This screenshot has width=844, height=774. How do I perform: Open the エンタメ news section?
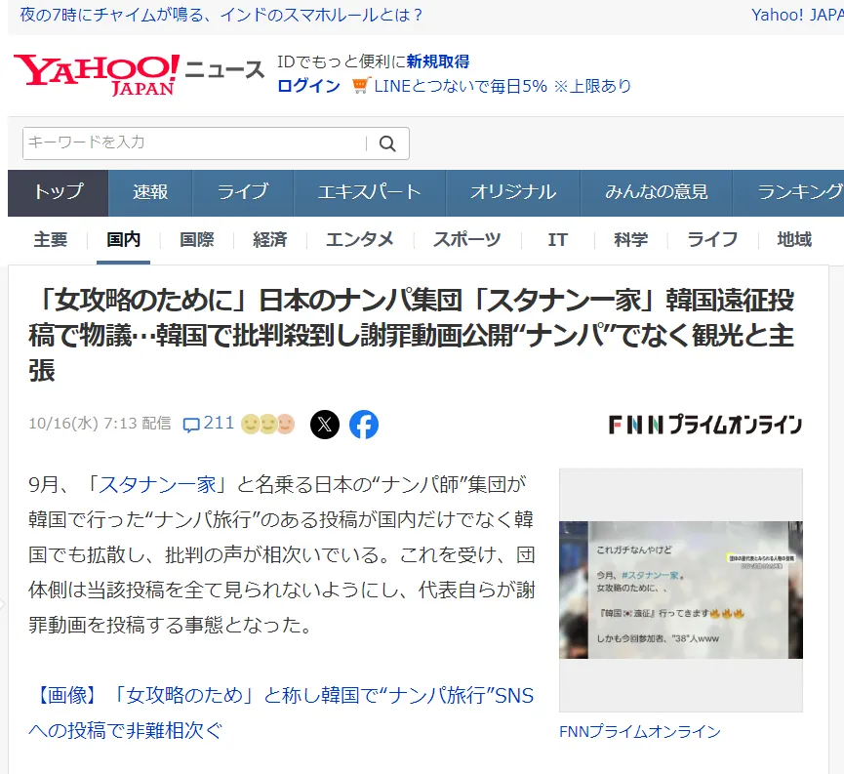click(x=359, y=238)
